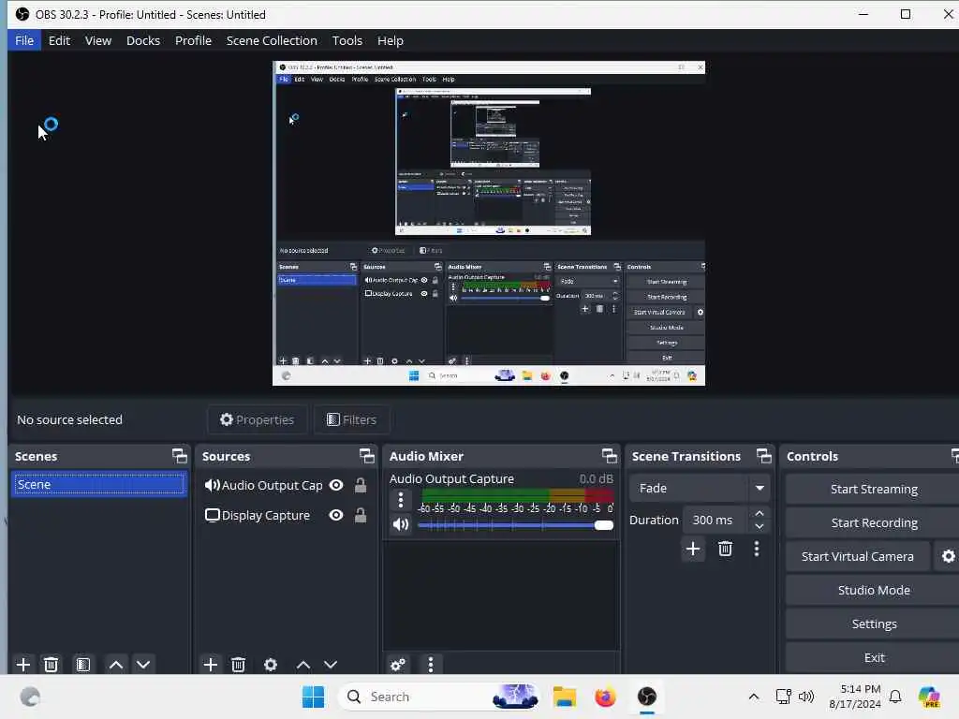Add a new scene with the plus icon
The image size is (959, 719).
point(23,665)
